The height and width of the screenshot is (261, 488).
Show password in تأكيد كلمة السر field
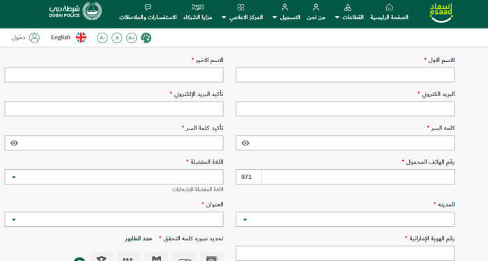[14, 143]
